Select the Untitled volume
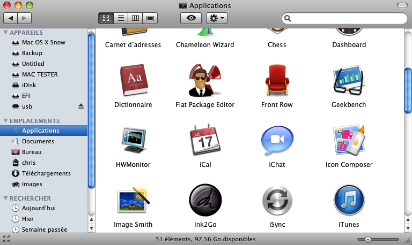 click(43, 64)
